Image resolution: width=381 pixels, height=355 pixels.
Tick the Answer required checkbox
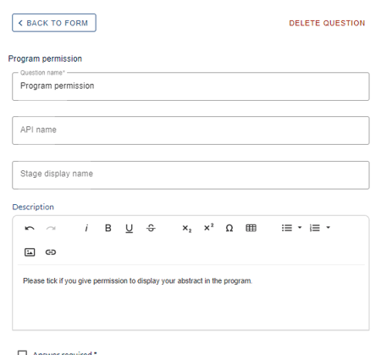22,352
